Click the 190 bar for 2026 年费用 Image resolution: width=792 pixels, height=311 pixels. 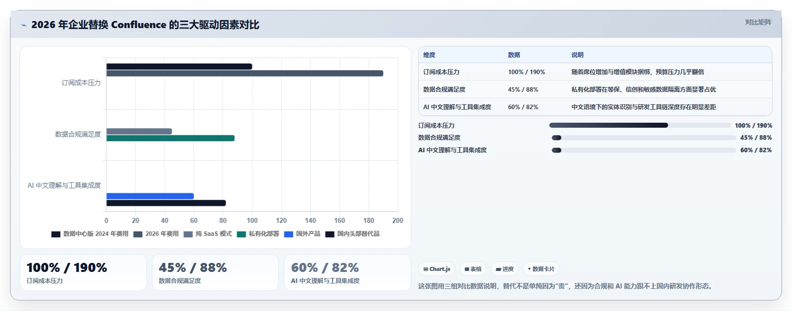click(245, 74)
